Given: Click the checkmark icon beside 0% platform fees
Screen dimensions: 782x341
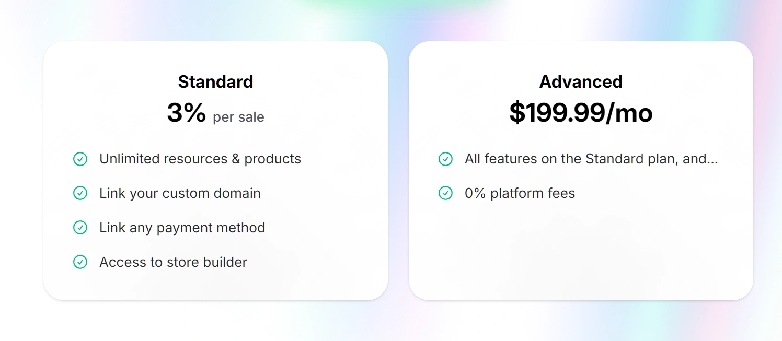Looking at the screenshot, I should coord(445,193).
